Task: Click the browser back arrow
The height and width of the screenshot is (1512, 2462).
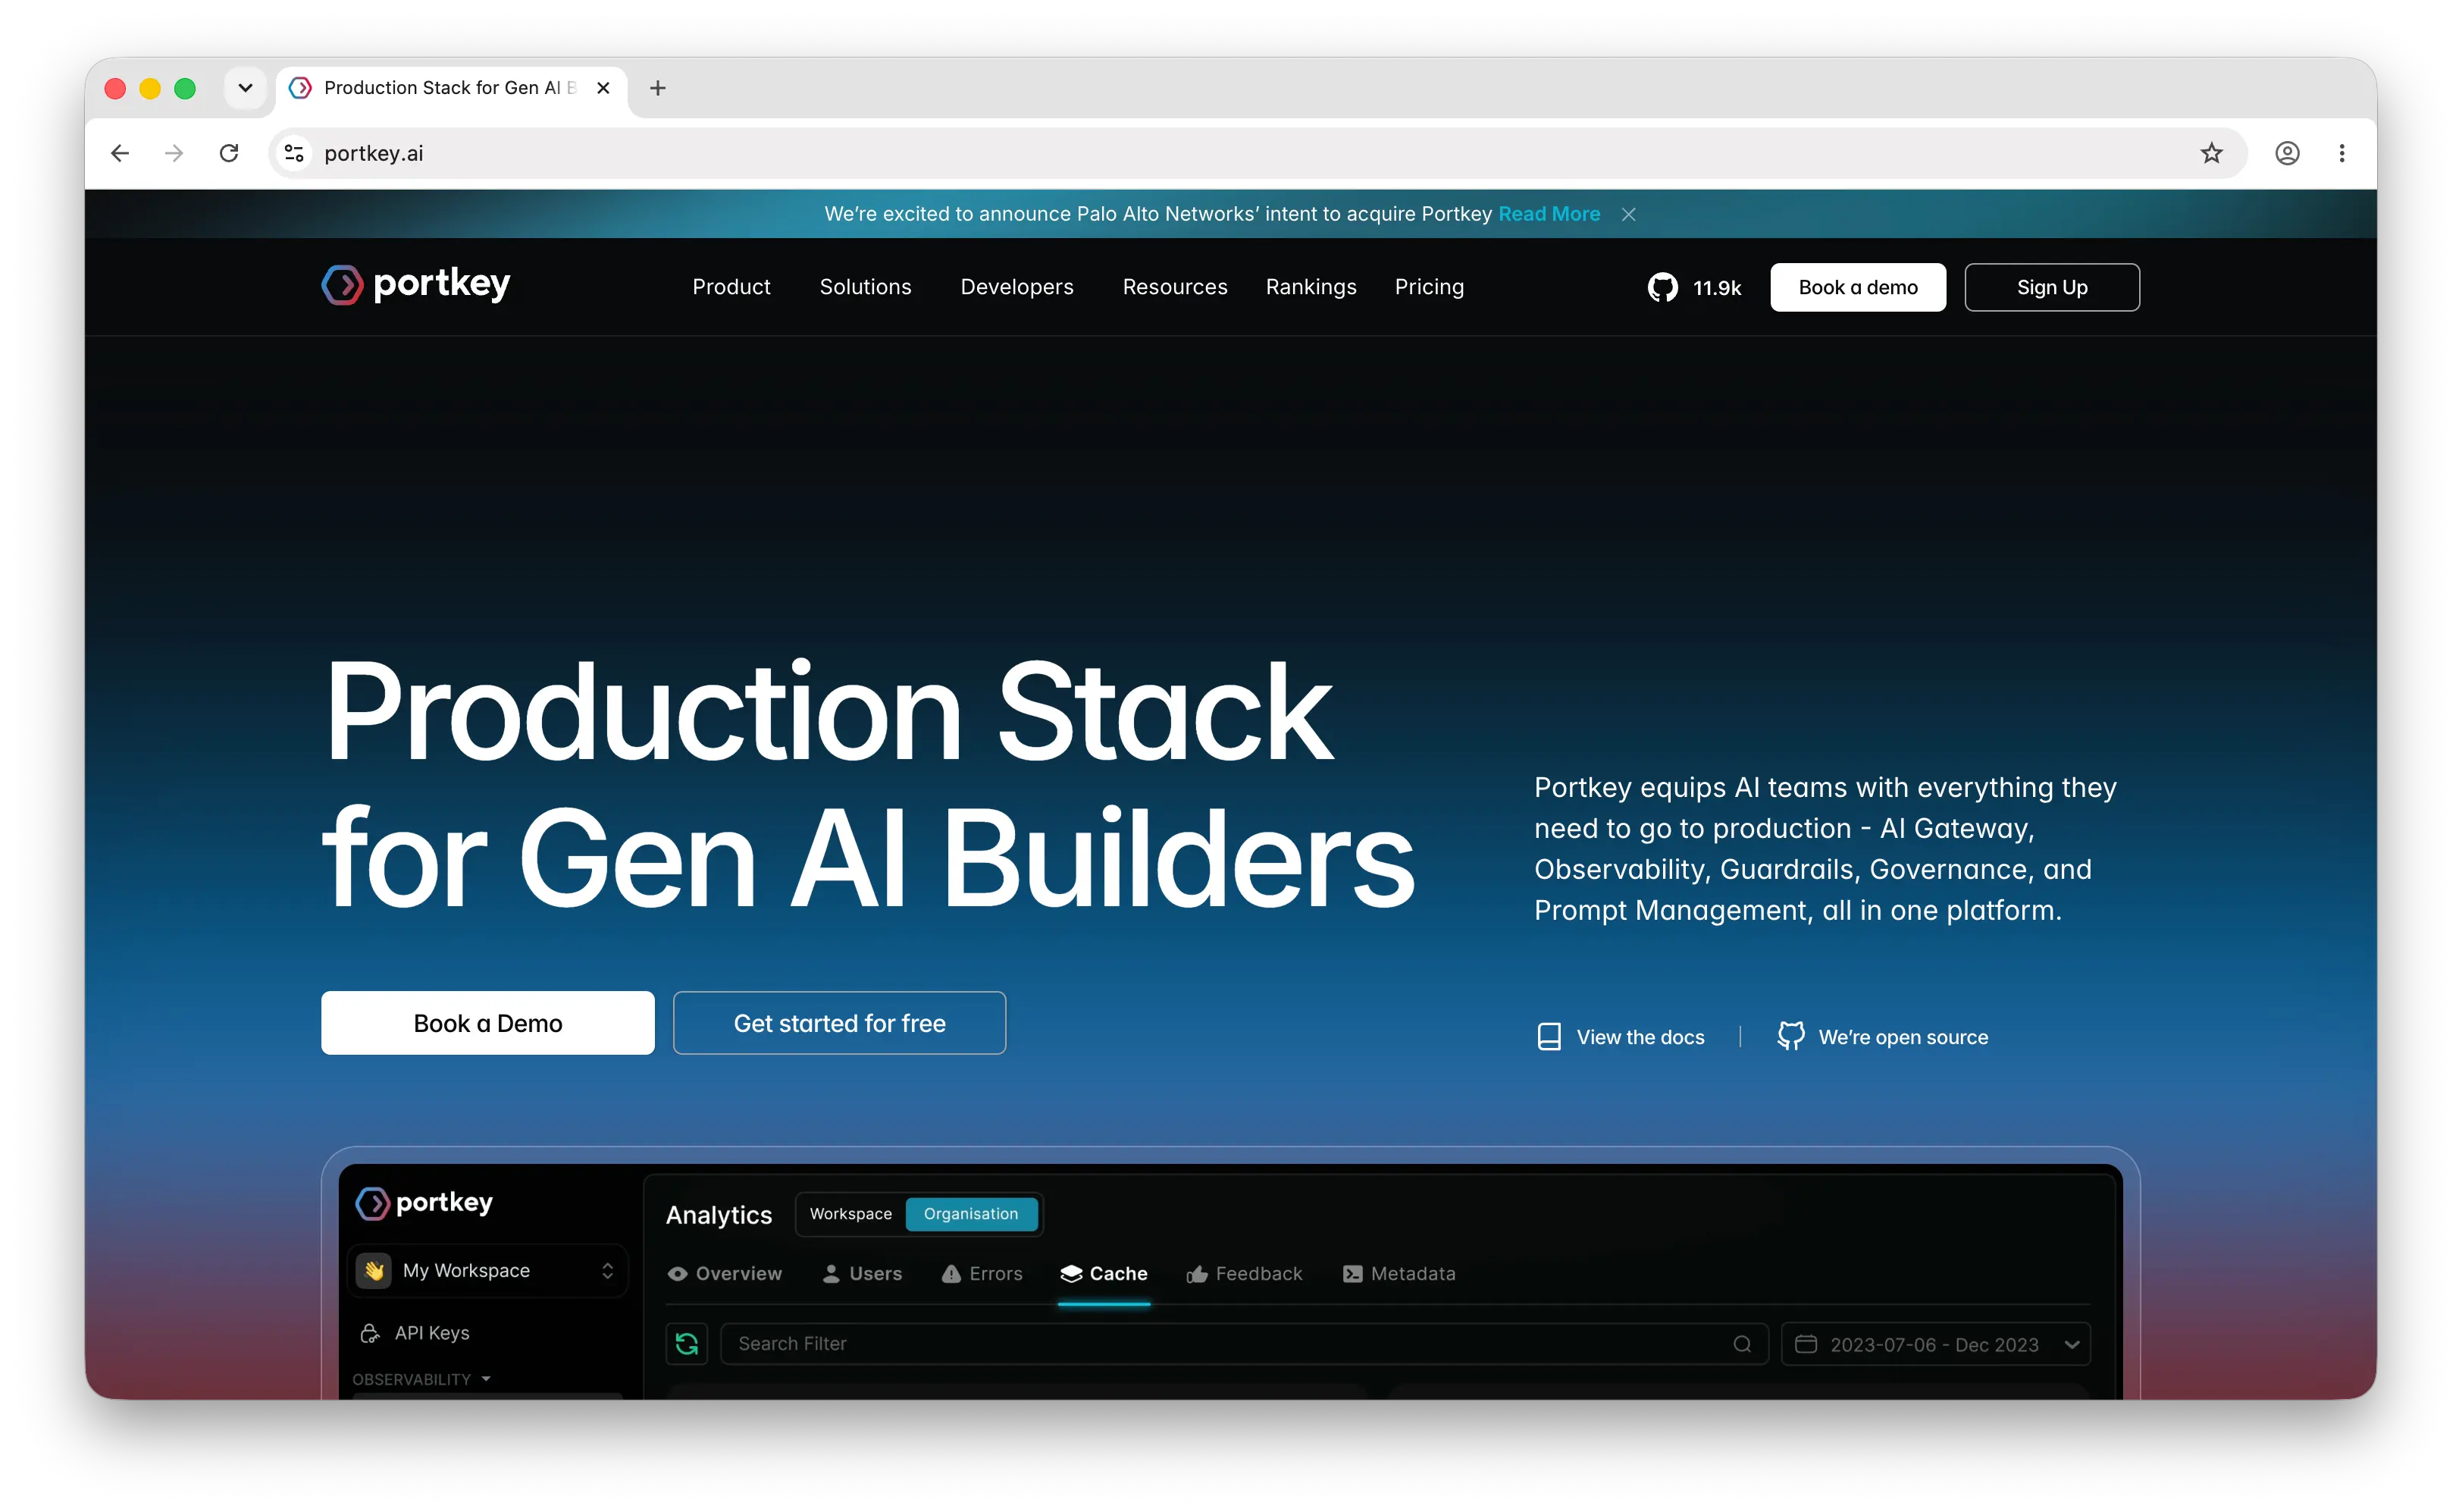Action: (x=120, y=153)
